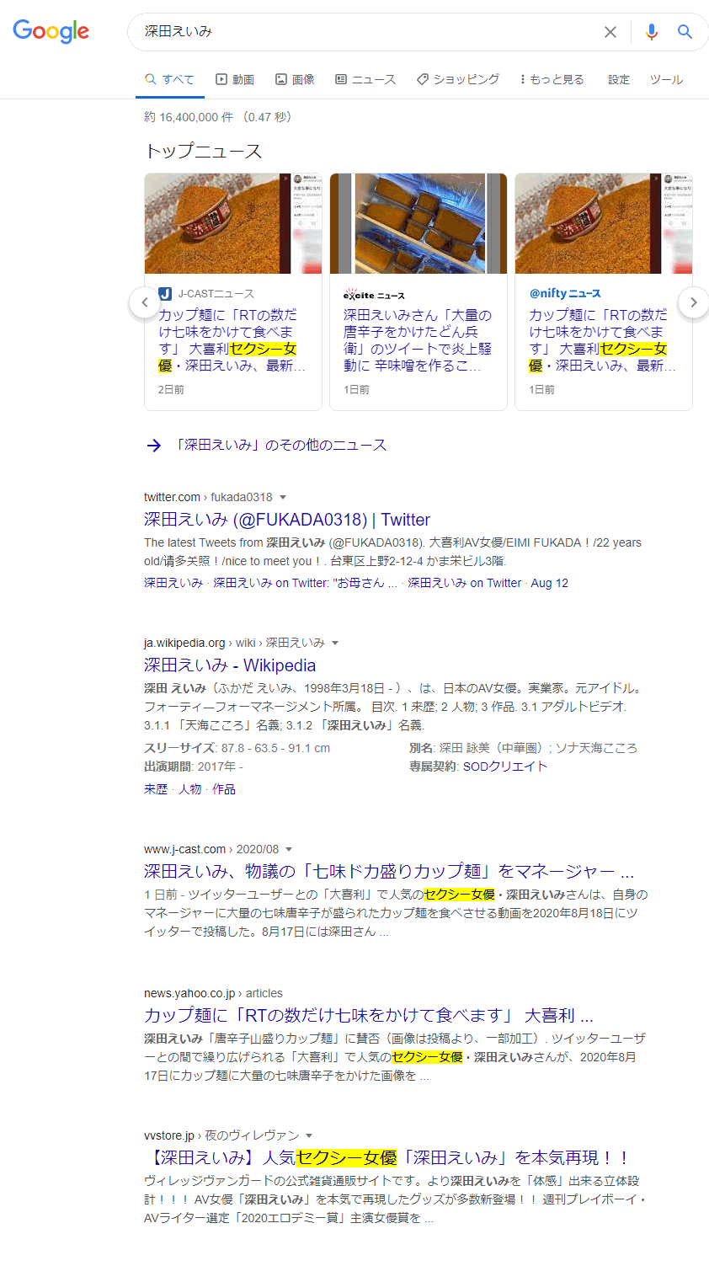
Task: Click excite ニュース source logo
Action: [x=374, y=295]
